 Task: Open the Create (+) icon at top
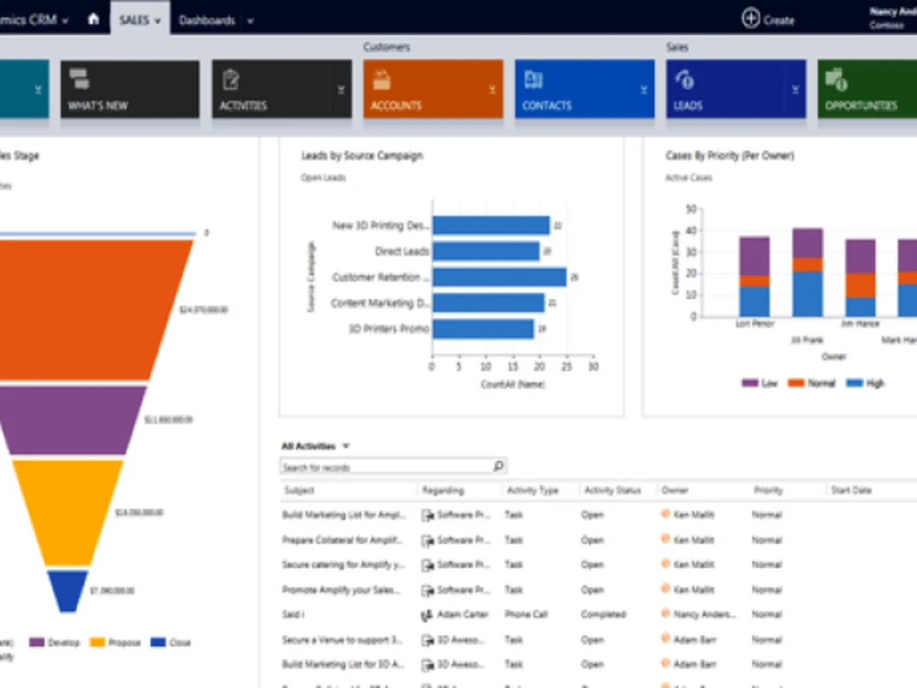[752, 18]
